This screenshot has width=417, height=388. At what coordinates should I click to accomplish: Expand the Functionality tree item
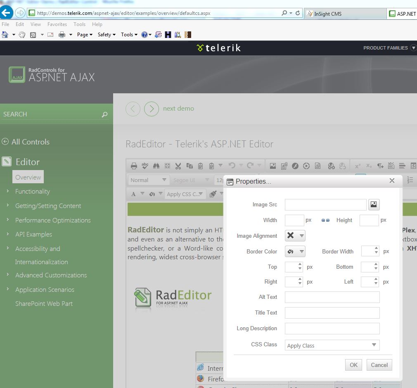tap(8, 191)
